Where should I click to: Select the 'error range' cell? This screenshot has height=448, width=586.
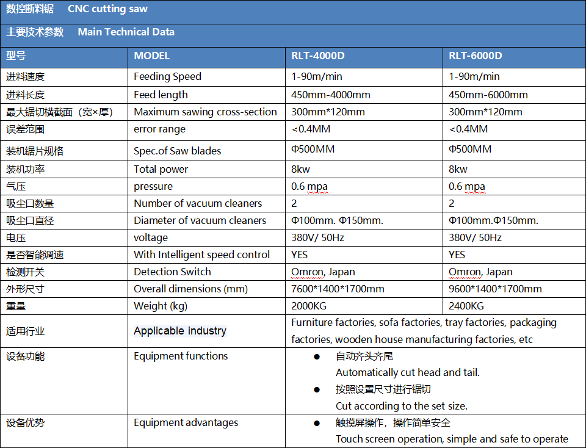[206, 131]
